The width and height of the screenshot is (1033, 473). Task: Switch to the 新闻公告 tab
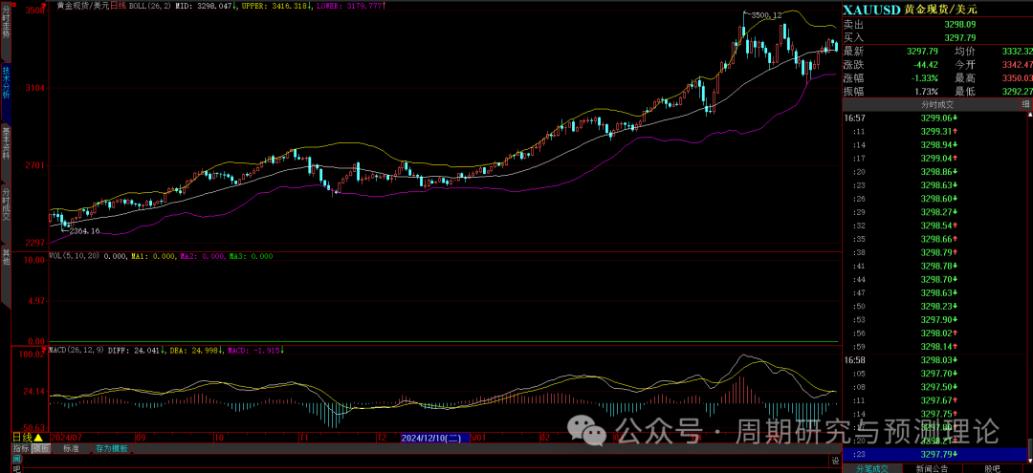pos(931,468)
